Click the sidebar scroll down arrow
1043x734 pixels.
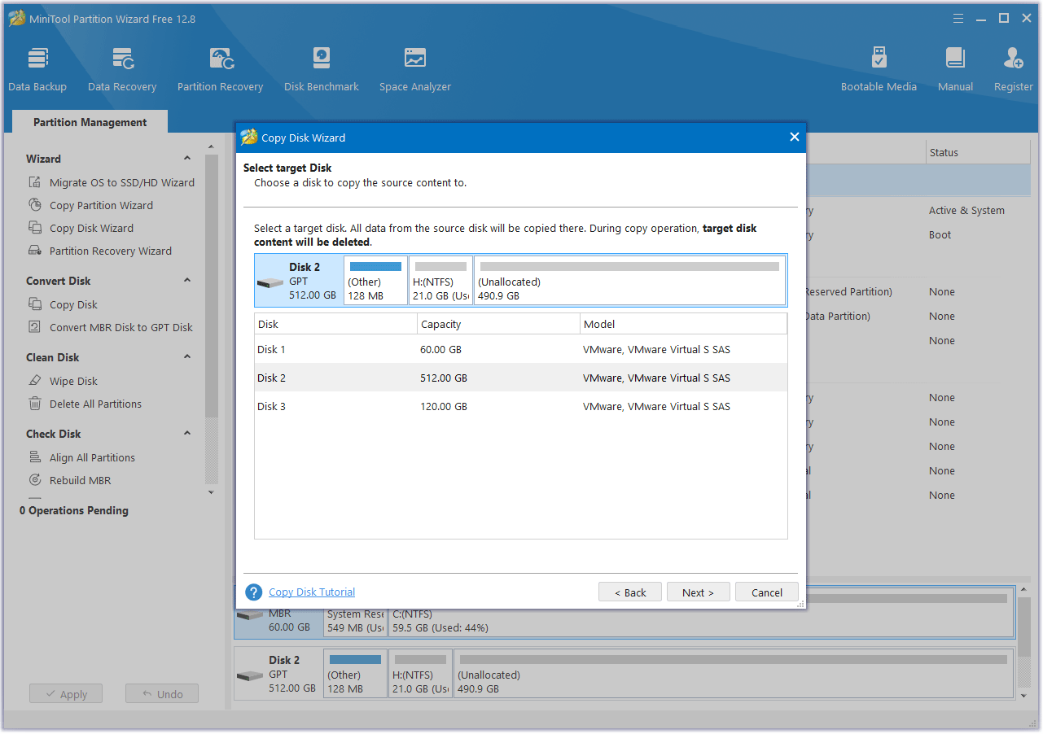[212, 492]
